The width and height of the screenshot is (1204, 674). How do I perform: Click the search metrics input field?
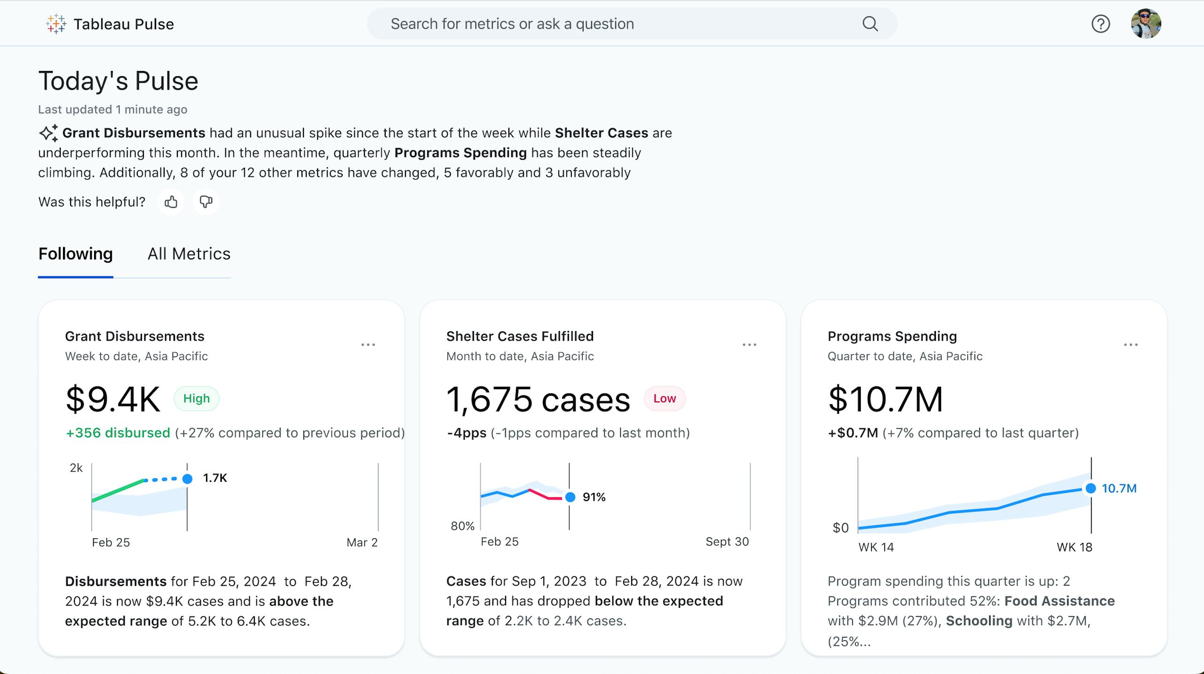(x=611, y=24)
